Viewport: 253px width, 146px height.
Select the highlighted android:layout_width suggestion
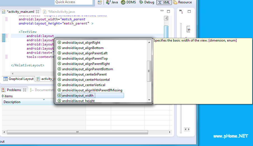click(90, 96)
